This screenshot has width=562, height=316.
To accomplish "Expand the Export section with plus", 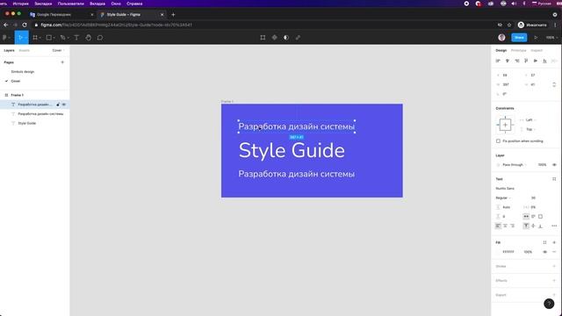I will click(x=554, y=295).
